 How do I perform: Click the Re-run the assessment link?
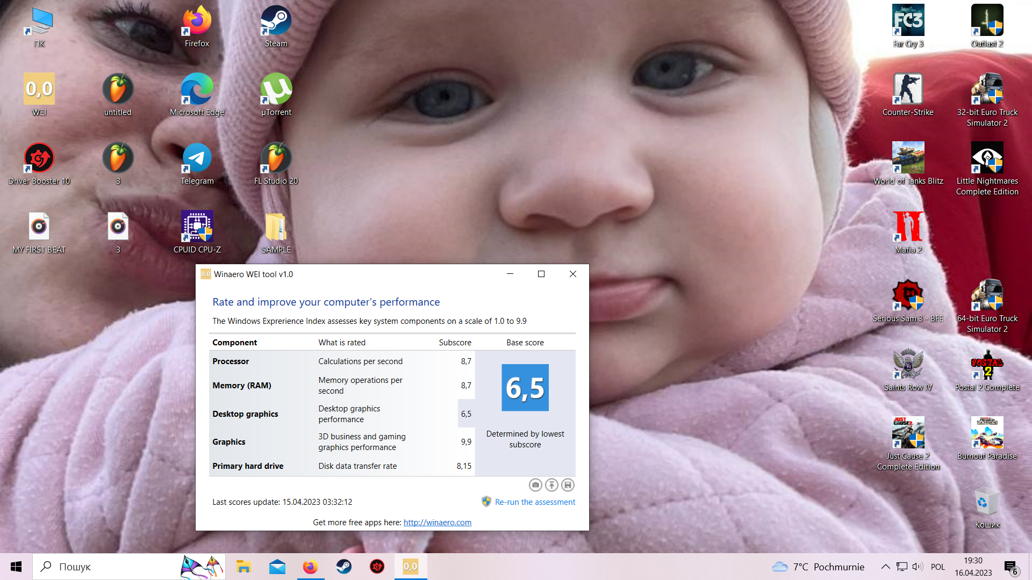535,502
